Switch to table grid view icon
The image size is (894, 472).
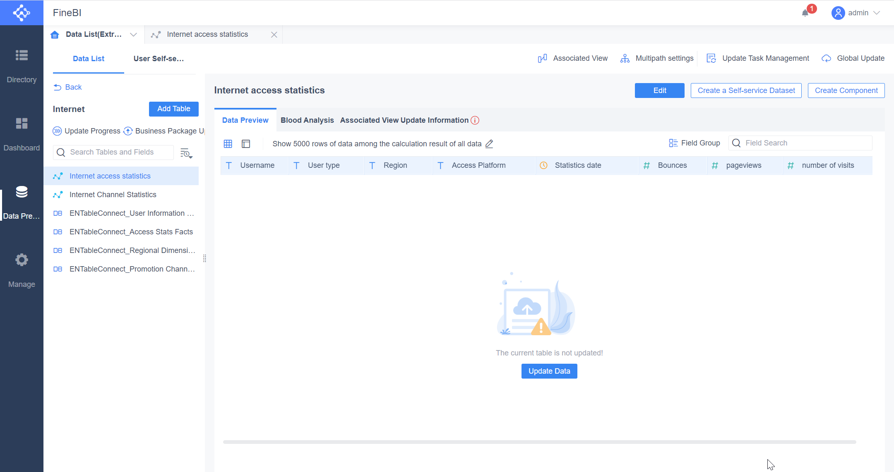tap(228, 144)
